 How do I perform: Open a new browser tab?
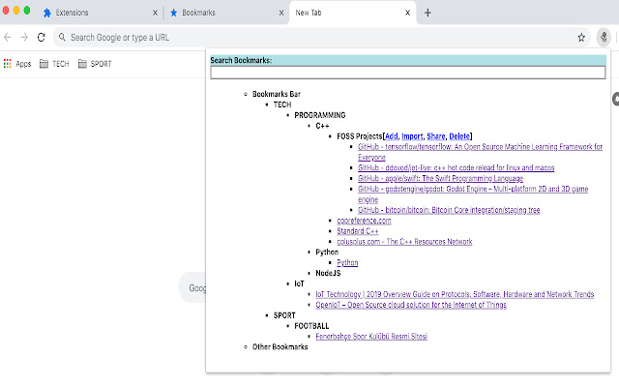pyautogui.click(x=427, y=13)
